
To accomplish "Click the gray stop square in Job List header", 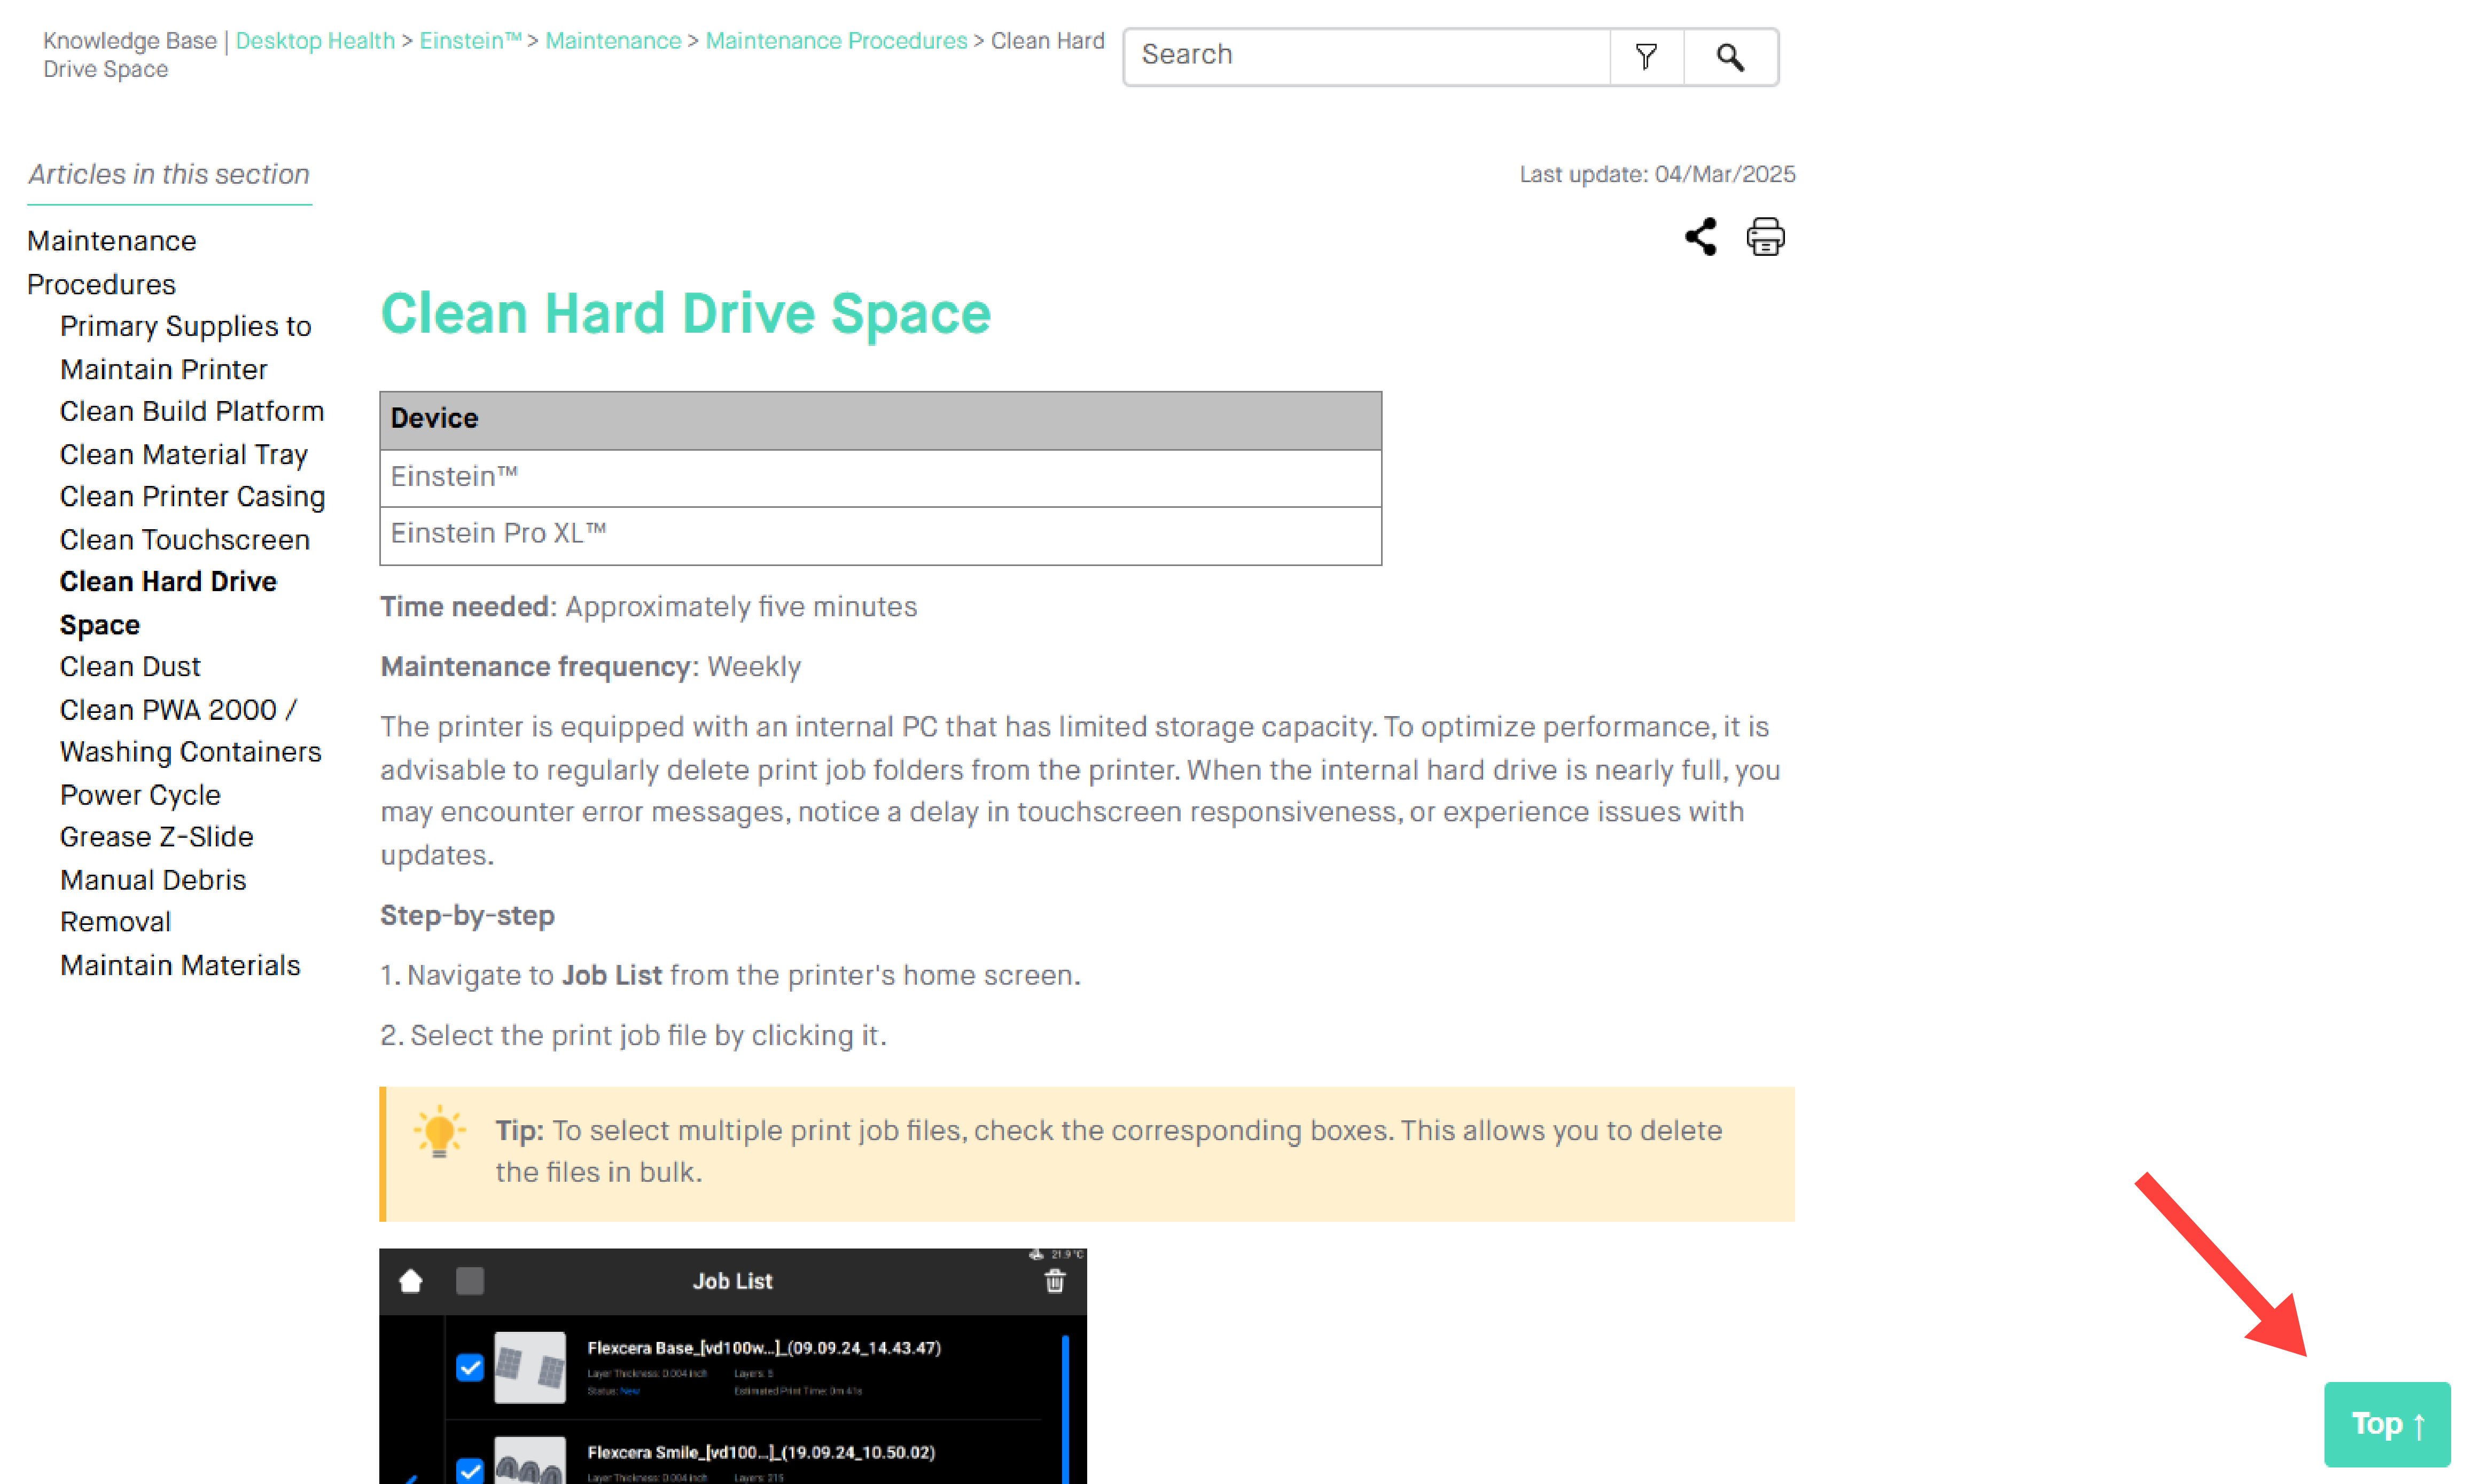I will point(469,1281).
